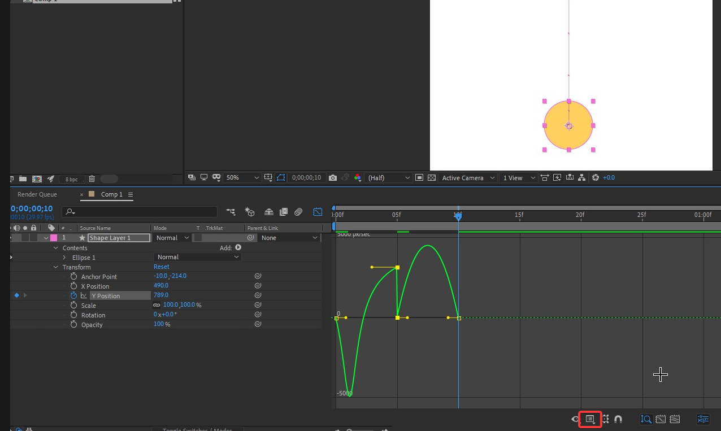Open graph type and options icon
This screenshot has width=721, height=431.
click(x=590, y=419)
